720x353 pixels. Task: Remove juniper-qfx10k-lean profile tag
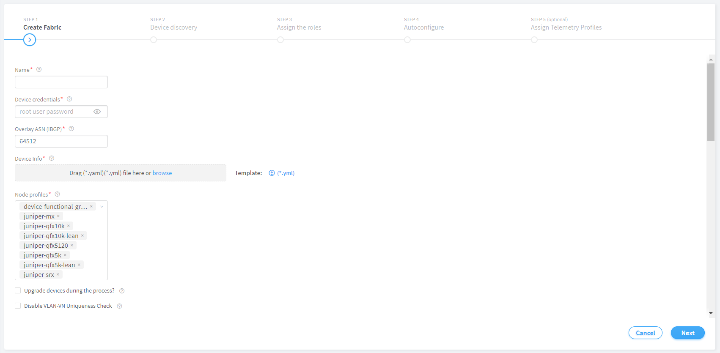coord(82,236)
